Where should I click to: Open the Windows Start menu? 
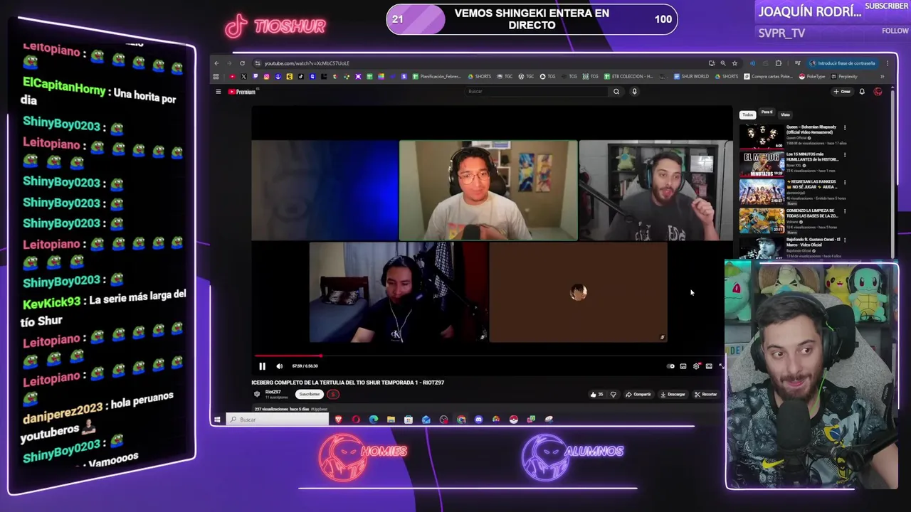(x=217, y=420)
